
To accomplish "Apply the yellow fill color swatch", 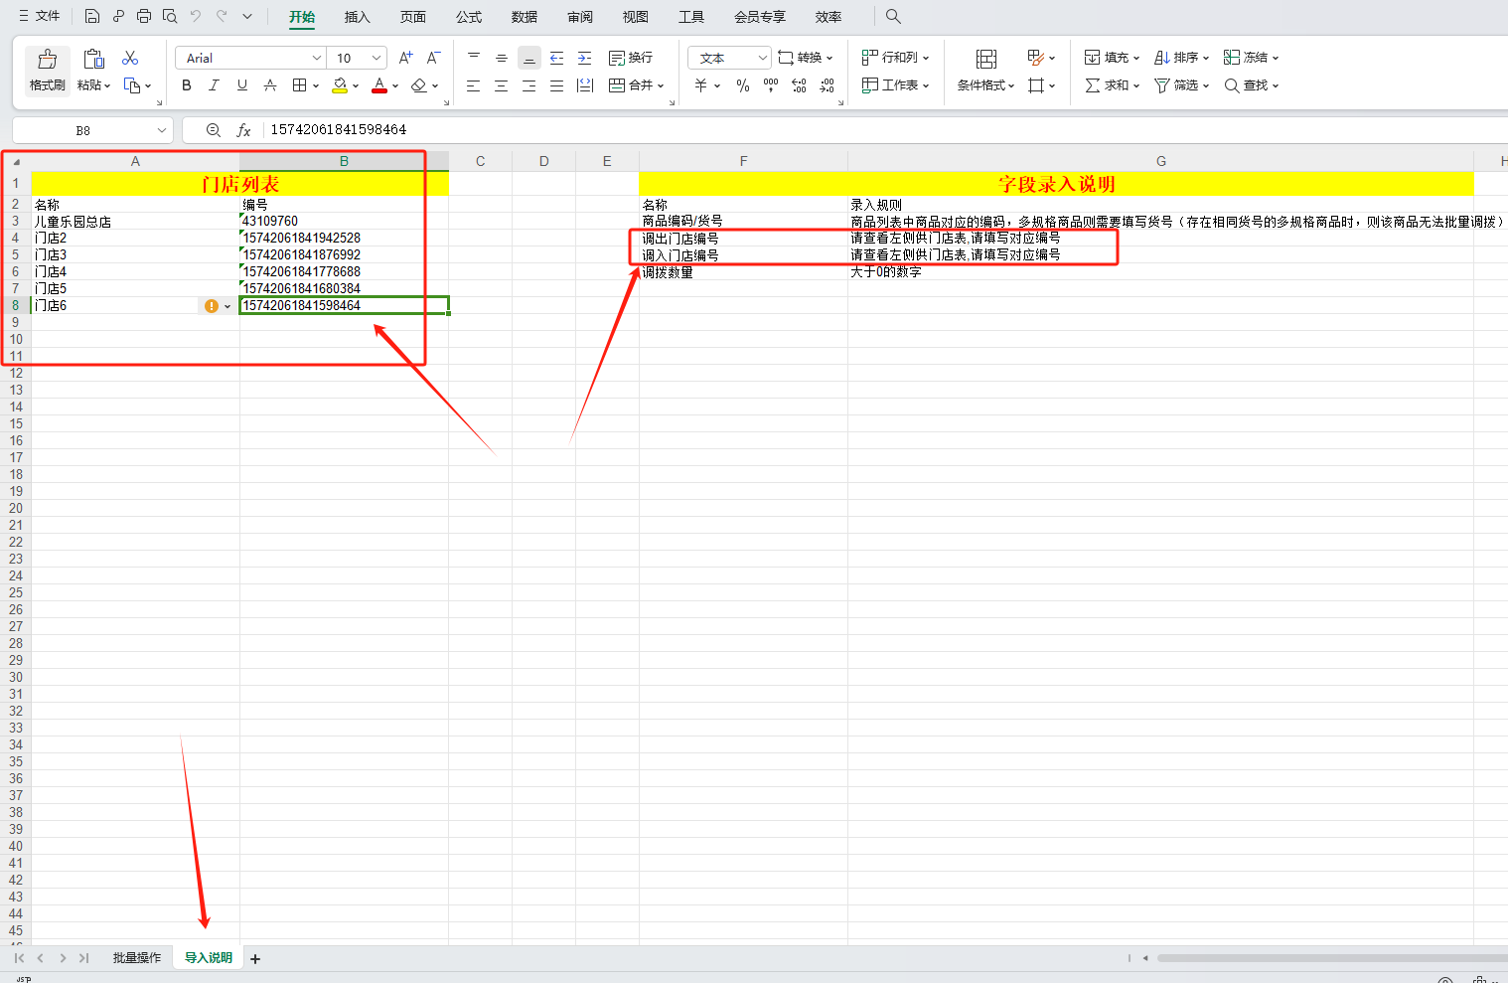I will click(340, 85).
